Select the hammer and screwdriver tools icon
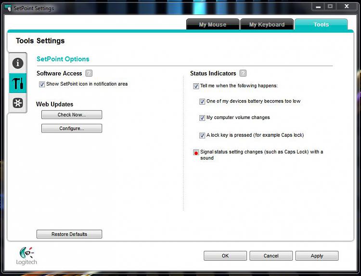This screenshot has height=276, width=361. tap(18, 83)
